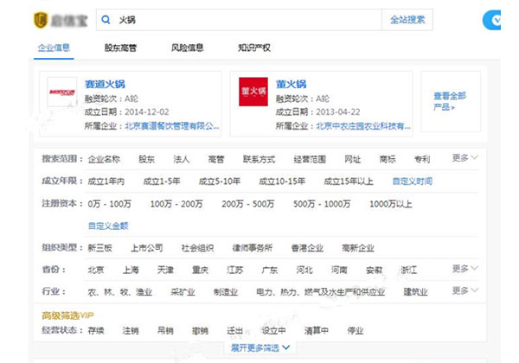Filter organization type 社会组织
This screenshot has width=519, height=363.
click(197, 248)
